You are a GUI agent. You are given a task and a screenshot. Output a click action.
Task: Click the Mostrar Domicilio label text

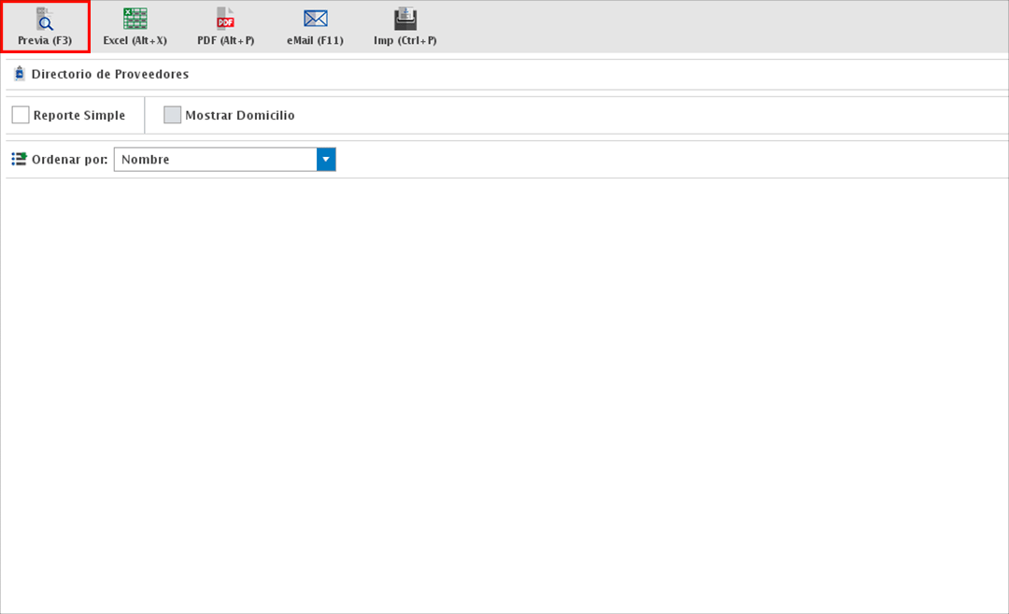pos(239,116)
